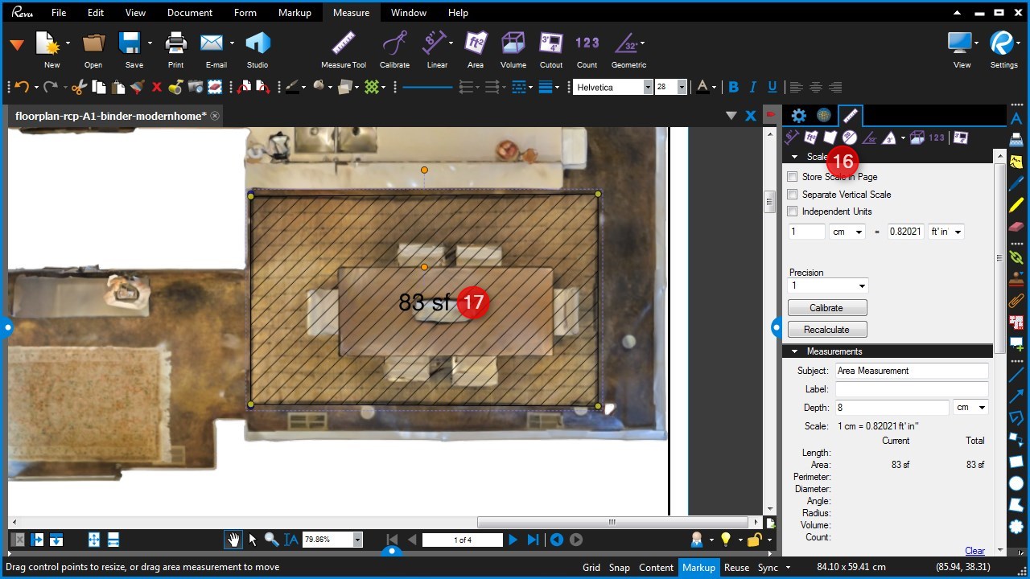
Task: Select the Calibrate tool in the ribbon
Action: pos(394,50)
